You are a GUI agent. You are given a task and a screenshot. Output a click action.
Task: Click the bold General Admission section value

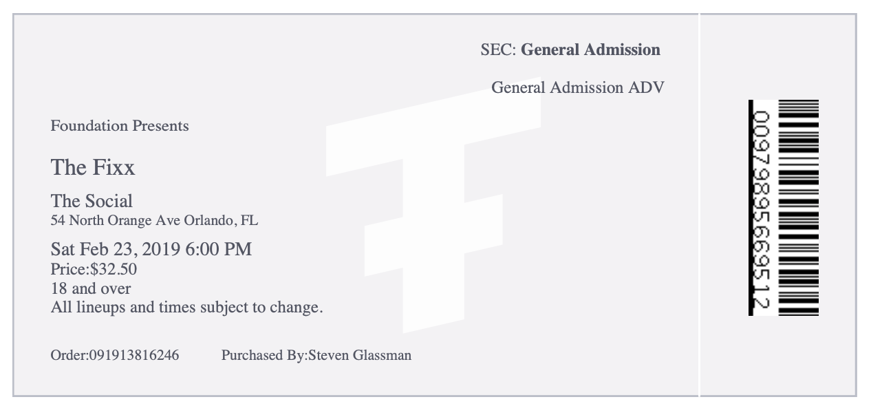click(x=591, y=50)
